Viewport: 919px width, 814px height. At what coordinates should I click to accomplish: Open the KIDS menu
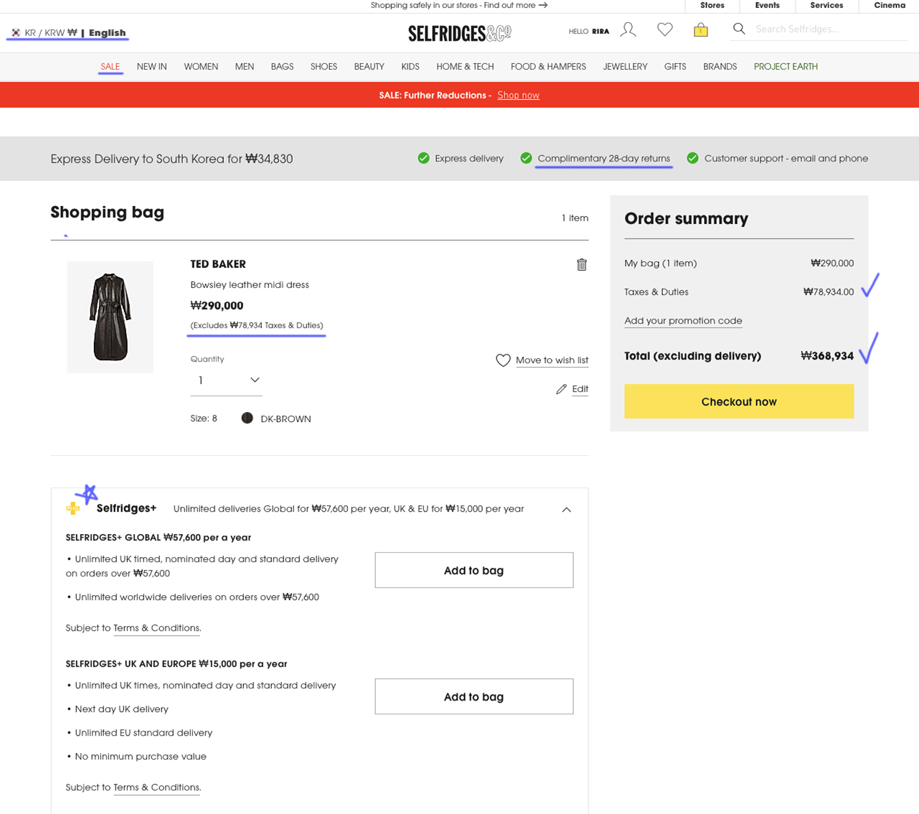[410, 67]
